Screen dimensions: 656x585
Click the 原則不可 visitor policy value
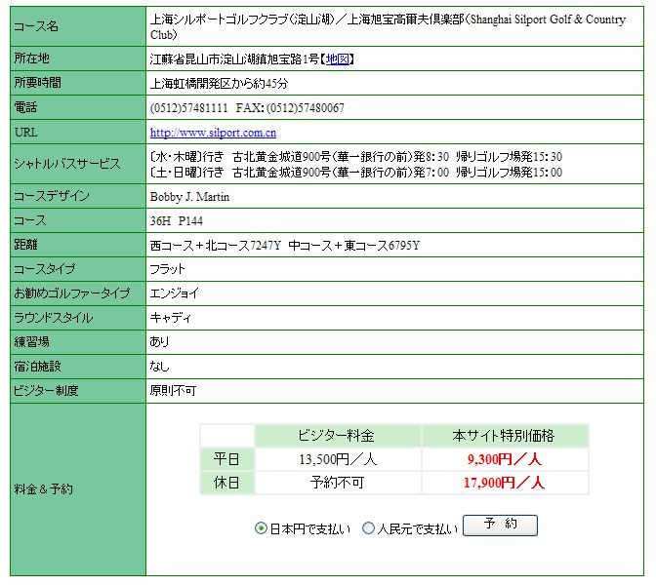173,391
